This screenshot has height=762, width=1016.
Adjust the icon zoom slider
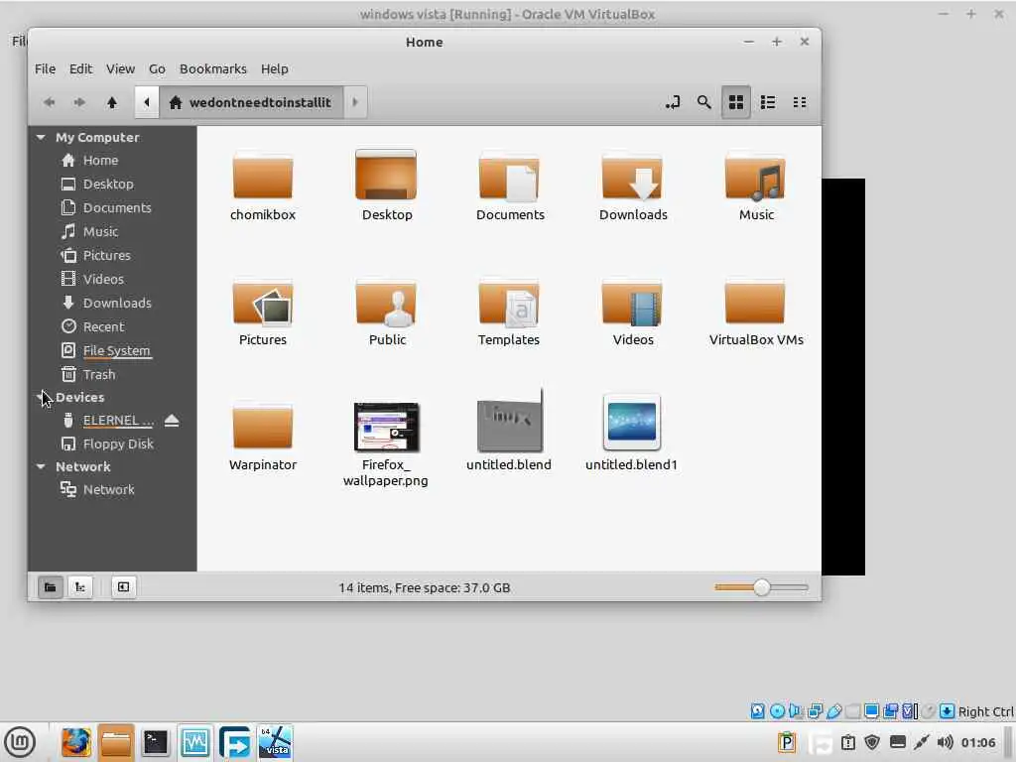coord(761,587)
